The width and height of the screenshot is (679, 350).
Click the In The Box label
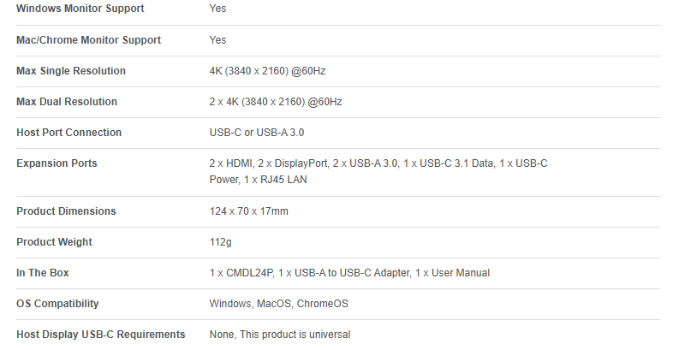click(43, 273)
